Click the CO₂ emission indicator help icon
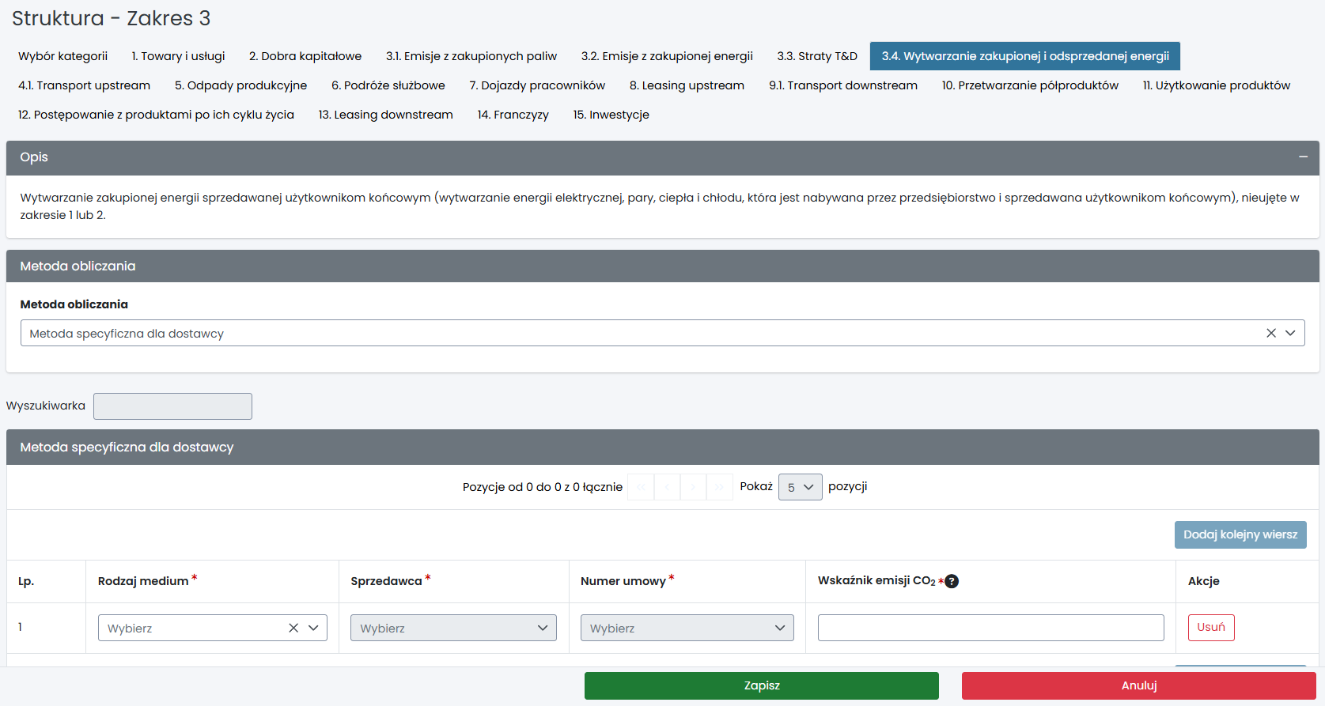The image size is (1325, 706). pos(952,581)
